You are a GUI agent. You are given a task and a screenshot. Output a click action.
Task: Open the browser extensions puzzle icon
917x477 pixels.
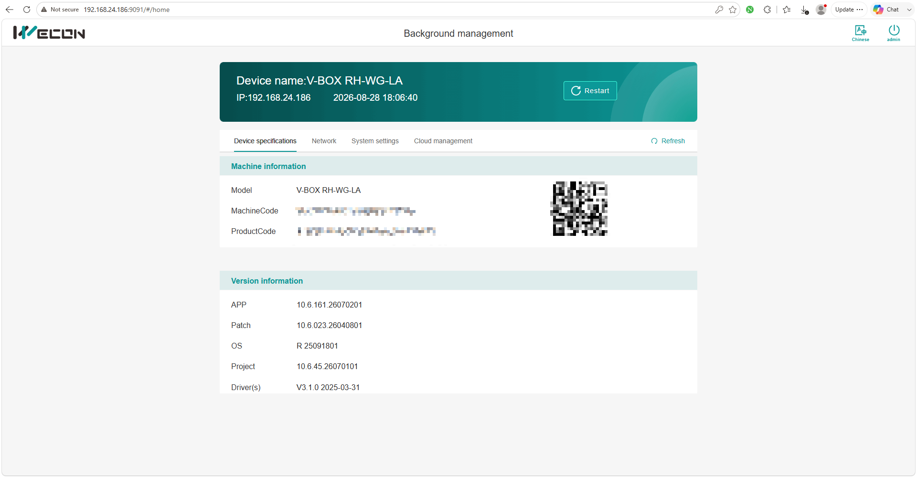pyautogui.click(x=767, y=10)
